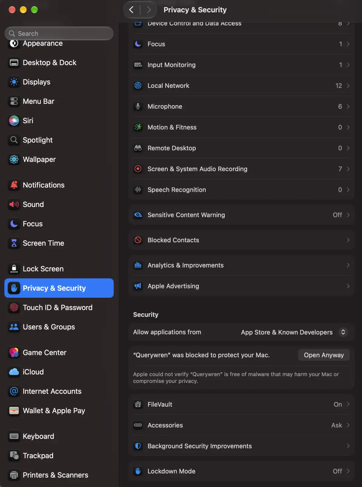The width and height of the screenshot is (362, 487).
Task: Expand the Lockdown Mode row chevron
Action: click(x=348, y=471)
